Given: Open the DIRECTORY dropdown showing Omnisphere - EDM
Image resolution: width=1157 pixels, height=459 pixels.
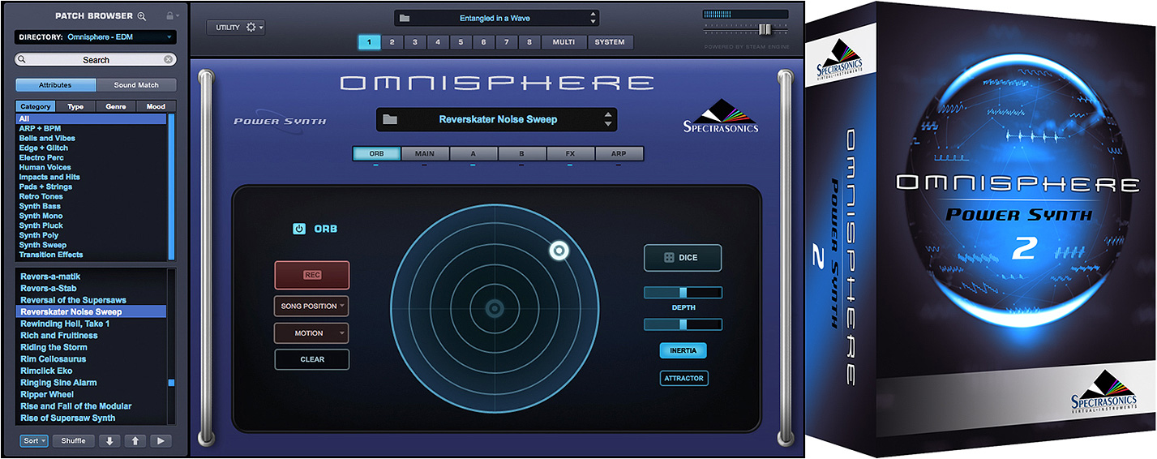Looking at the screenshot, I should (96, 37).
